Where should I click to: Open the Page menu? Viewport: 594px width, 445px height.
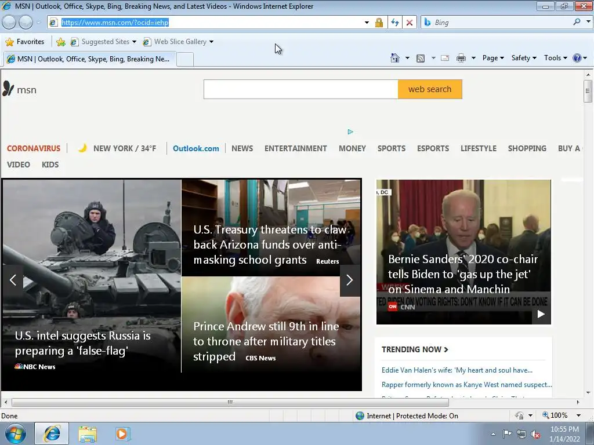click(493, 58)
